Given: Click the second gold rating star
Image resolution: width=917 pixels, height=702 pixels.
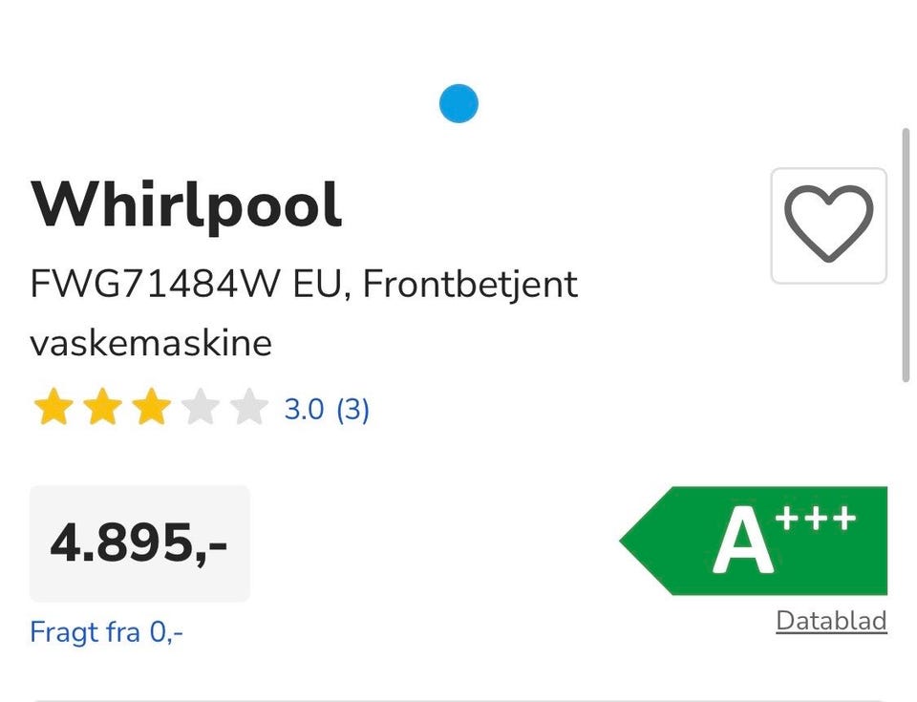Looking at the screenshot, I should (x=102, y=409).
